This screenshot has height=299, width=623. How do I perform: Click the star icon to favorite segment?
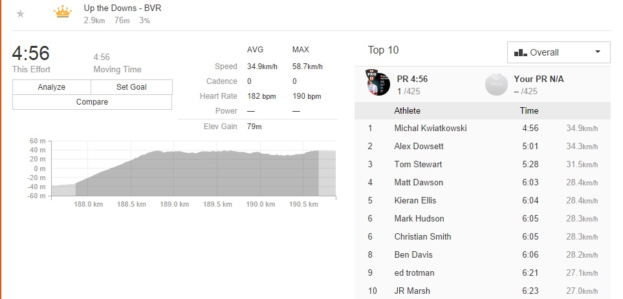[x=20, y=14]
